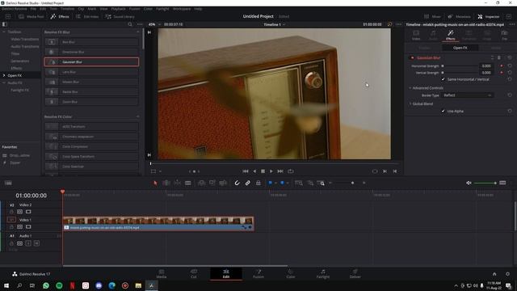Select the Blade Edit Mode tool

[188, 183]
